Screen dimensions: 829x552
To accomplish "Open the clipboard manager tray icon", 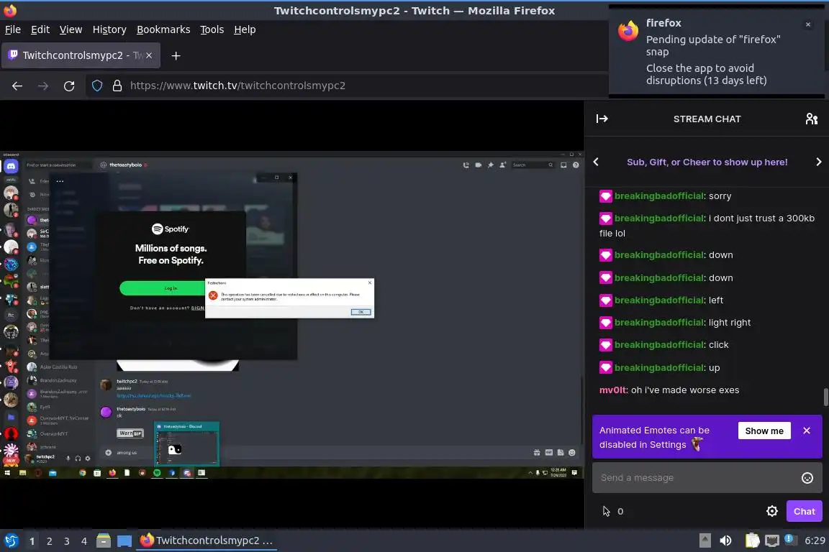I will tap(752, 540).
